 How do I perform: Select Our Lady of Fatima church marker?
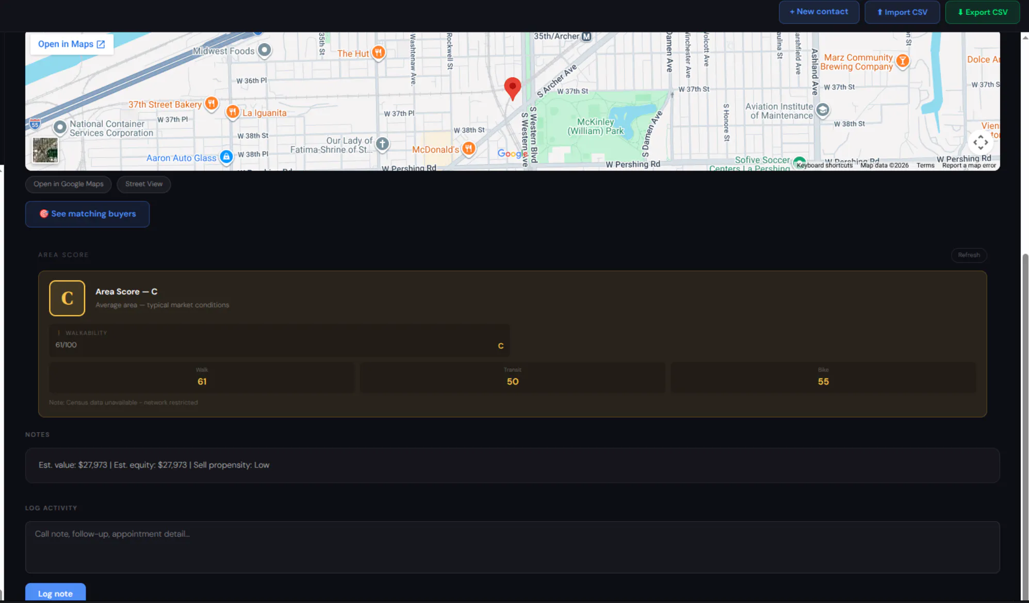[382, 144]
